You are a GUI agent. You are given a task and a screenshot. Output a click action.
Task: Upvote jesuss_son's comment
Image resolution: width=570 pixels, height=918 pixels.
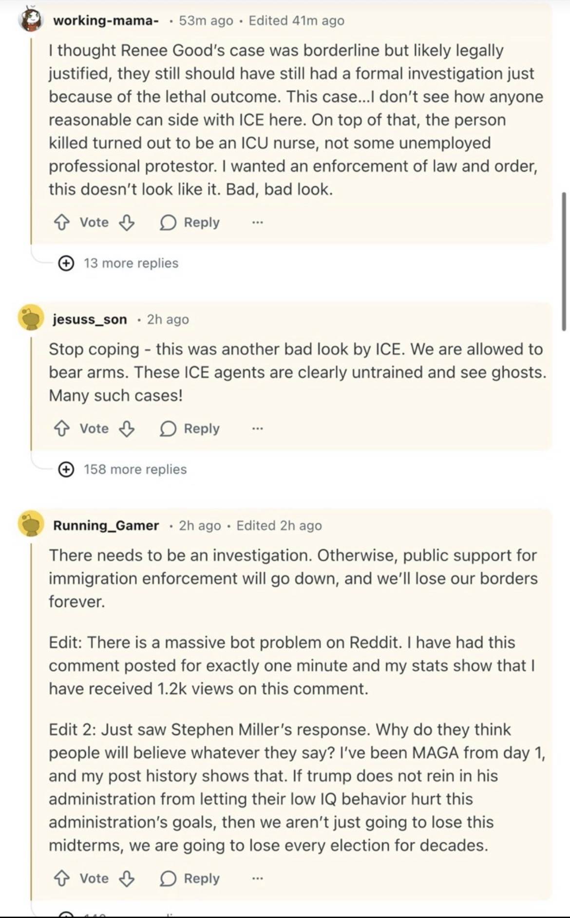tap(61, 429)
